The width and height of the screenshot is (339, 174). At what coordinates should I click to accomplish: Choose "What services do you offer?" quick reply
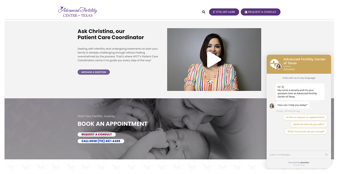309,124
